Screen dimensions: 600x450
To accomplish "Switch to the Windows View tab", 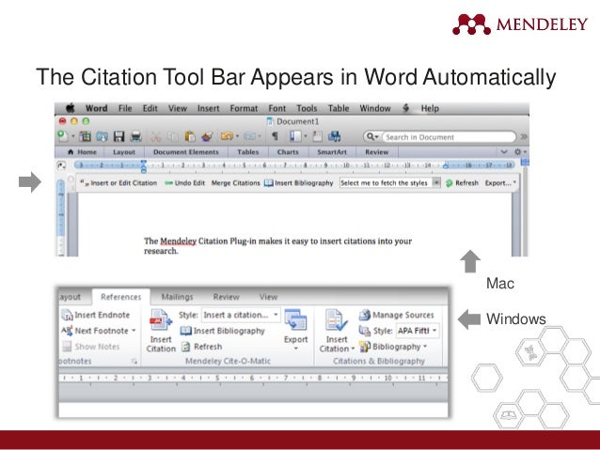I will [268, 297].
